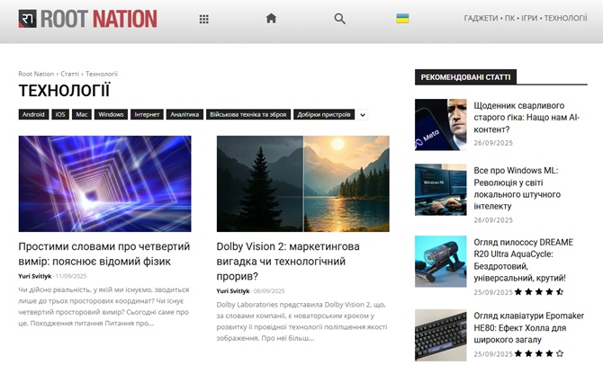Click the Root Nation breadcrumb link

coord(36,74)
